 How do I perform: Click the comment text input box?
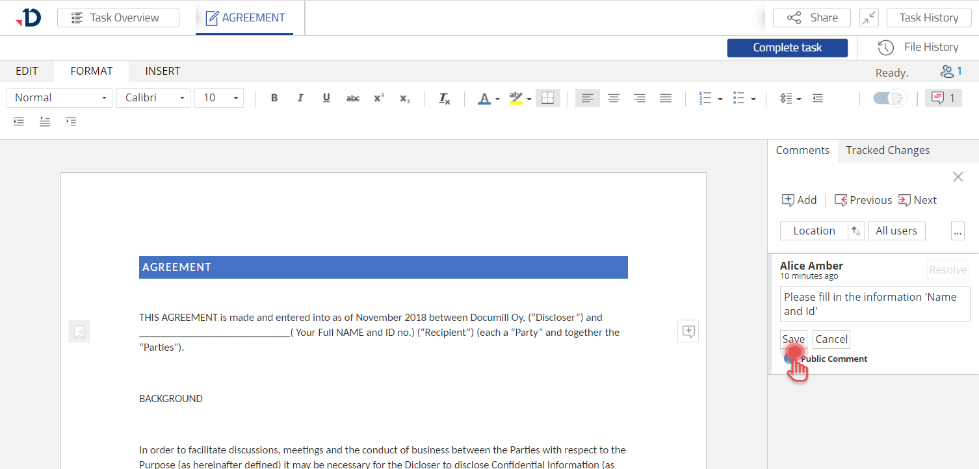pyautogui.click(x=874, y=304)
